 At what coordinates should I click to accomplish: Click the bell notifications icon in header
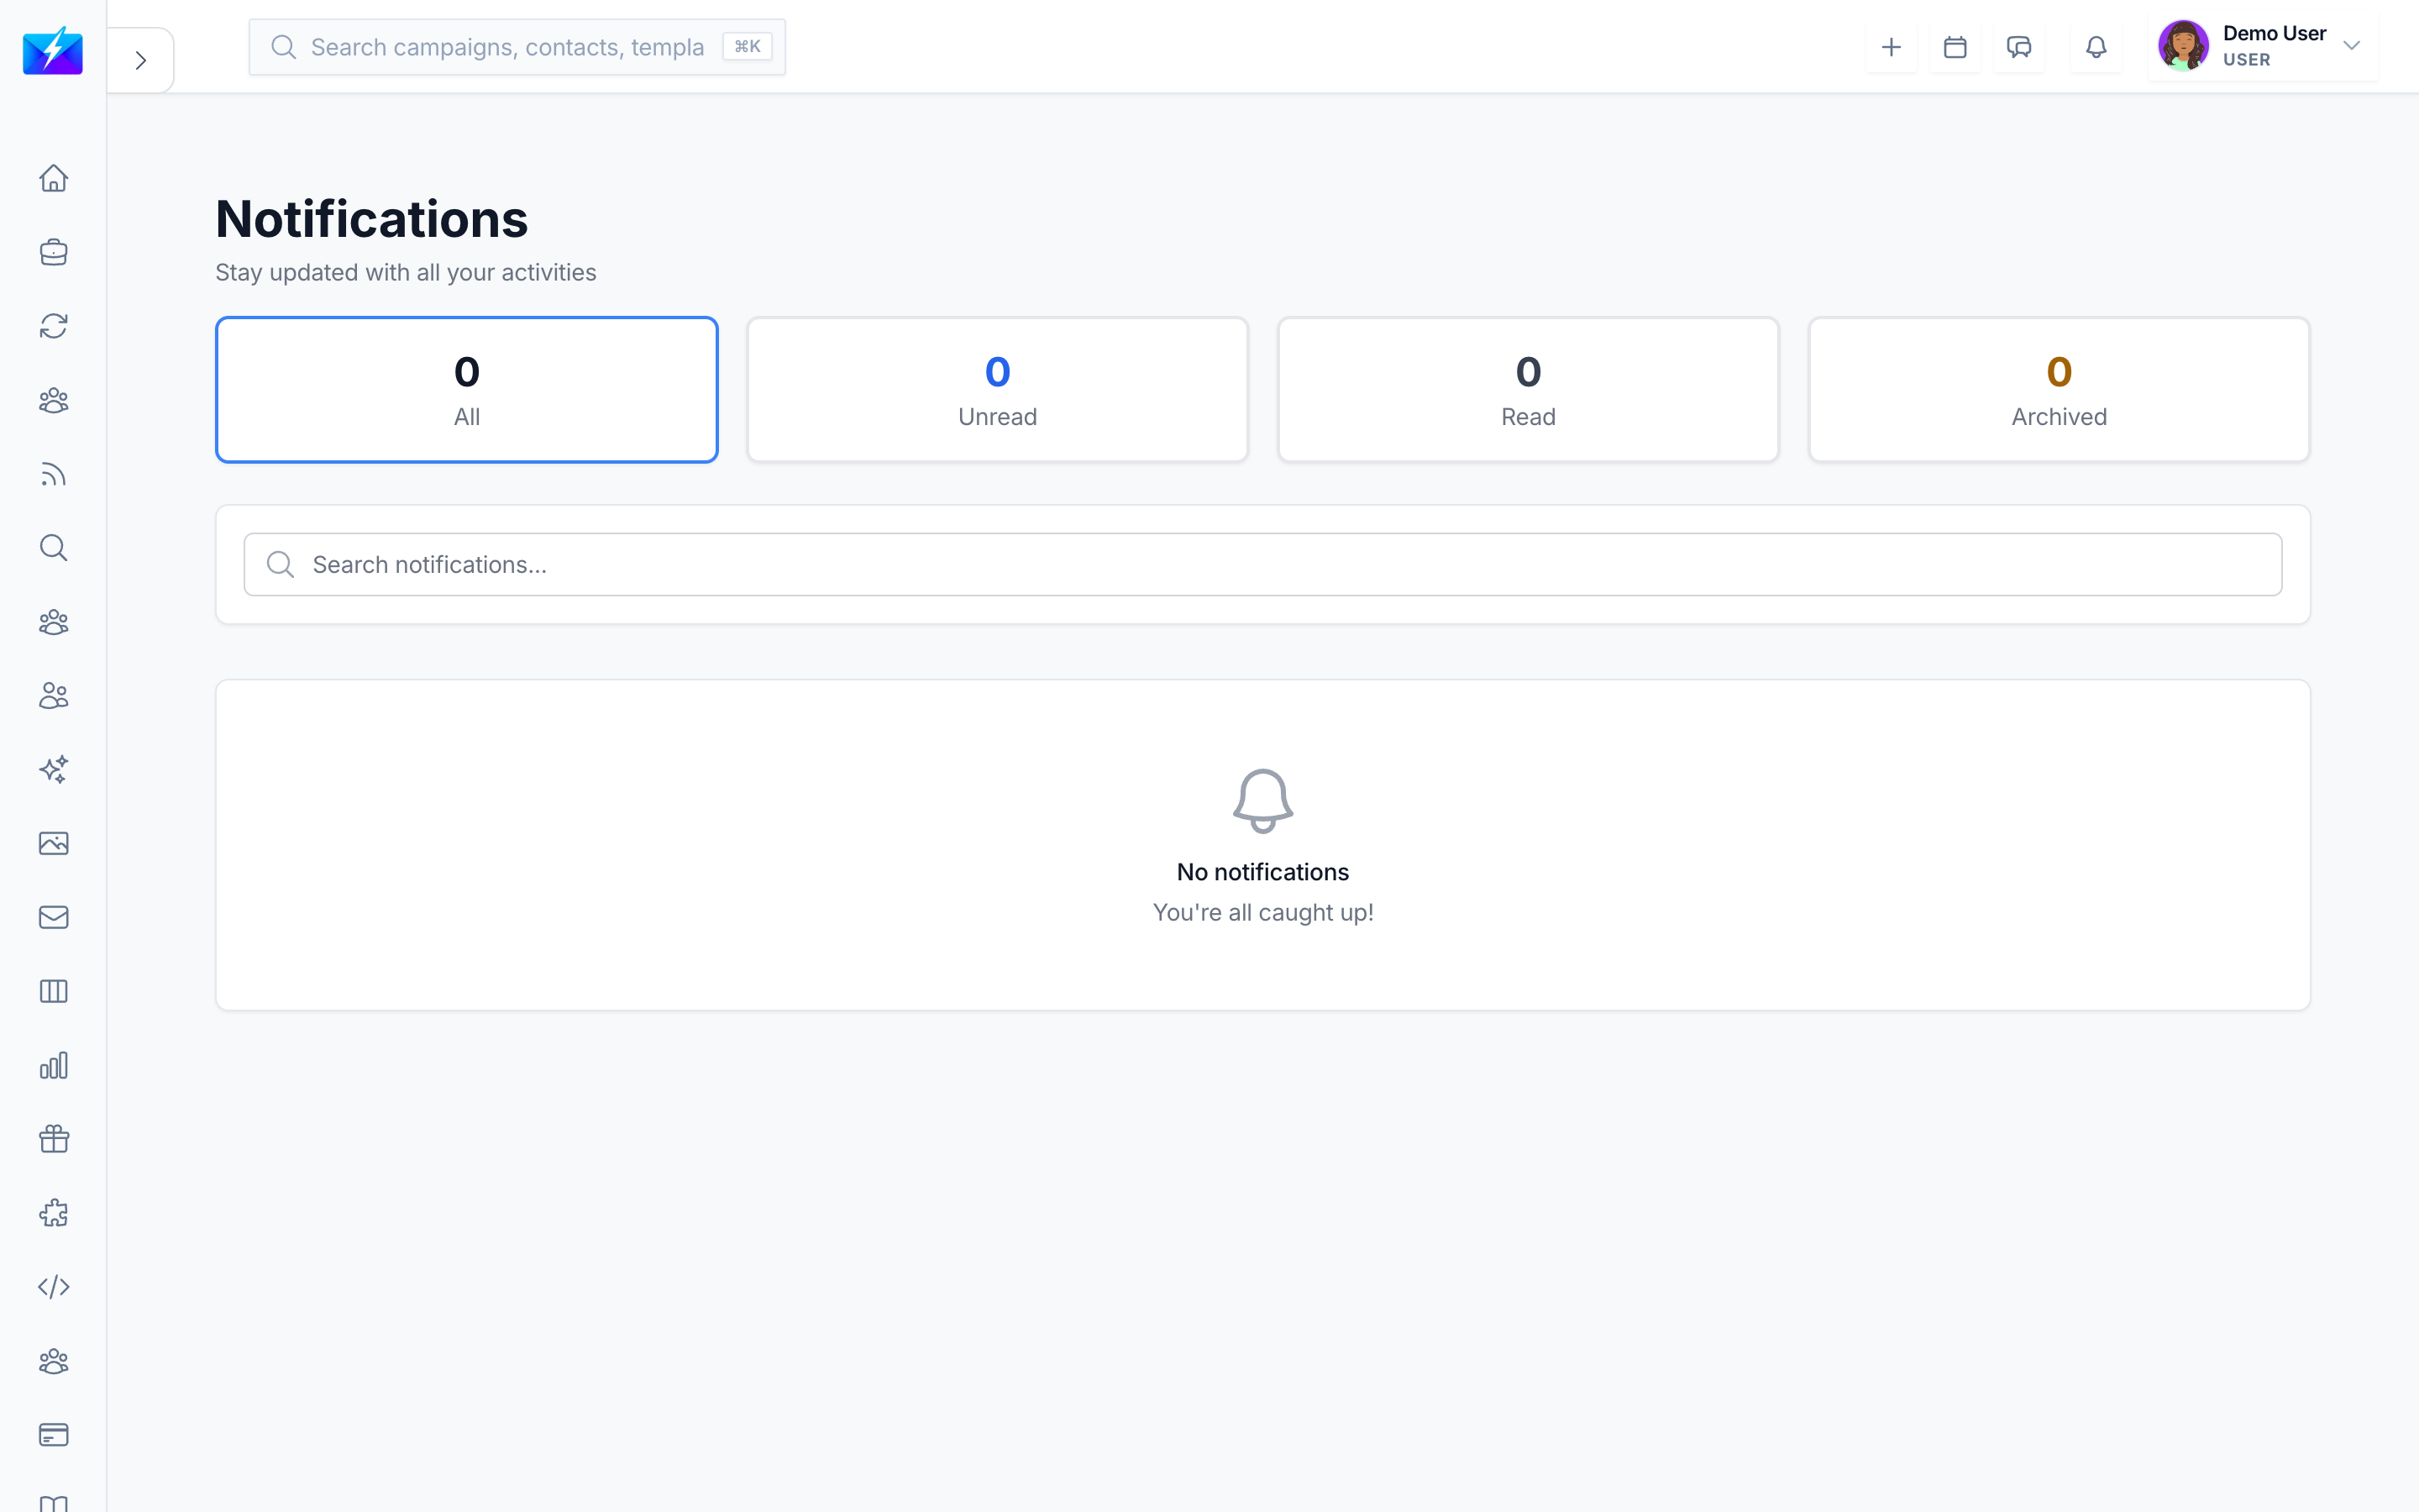[x=2096, y=47]
